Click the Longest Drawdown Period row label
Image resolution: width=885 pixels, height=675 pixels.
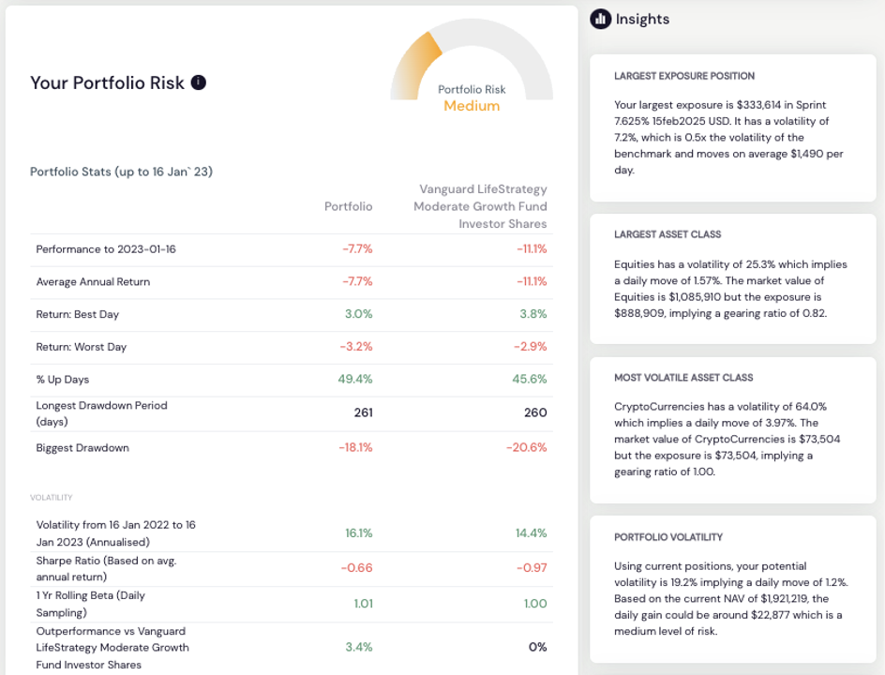coord(101,413)
